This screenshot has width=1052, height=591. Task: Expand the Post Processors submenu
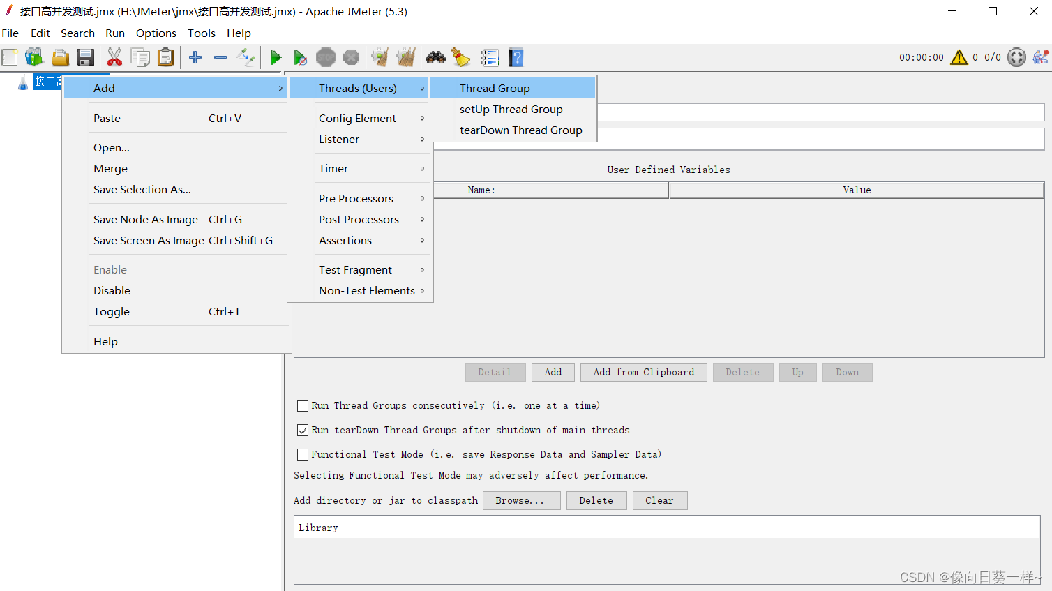(x=358, y=219)
